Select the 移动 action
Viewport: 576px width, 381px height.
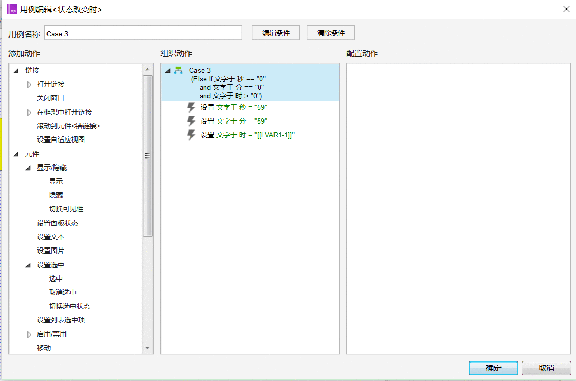click(44, 348)
